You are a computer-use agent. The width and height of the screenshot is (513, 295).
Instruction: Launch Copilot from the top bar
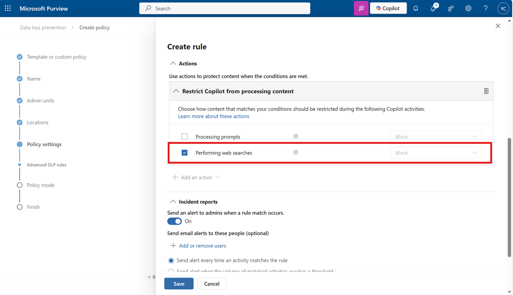tap(388, 8)
